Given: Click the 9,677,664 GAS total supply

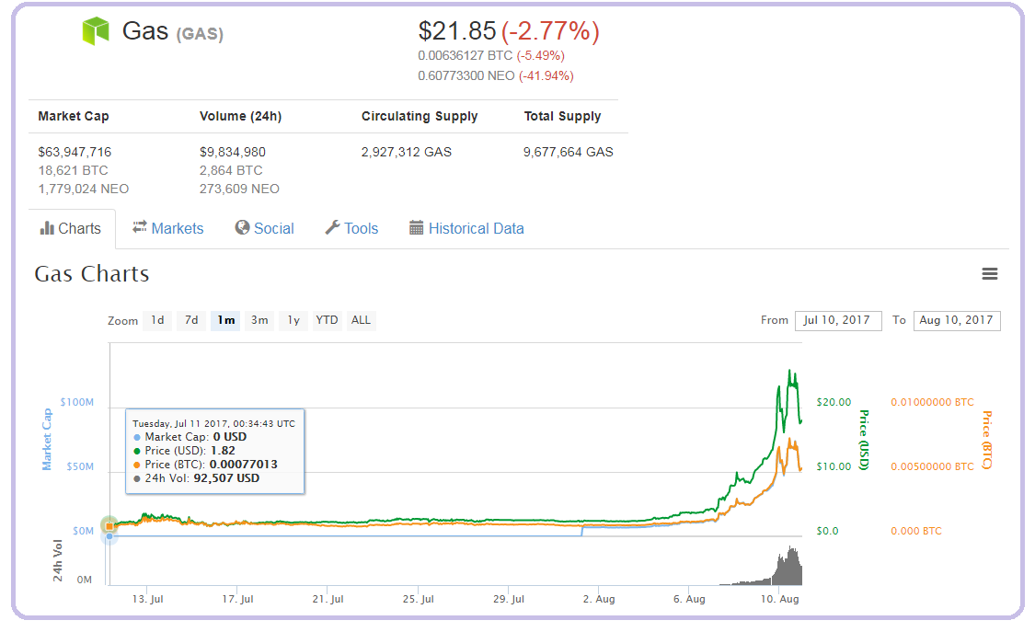Looking at the screenshot, I should [x=569, y=153].
